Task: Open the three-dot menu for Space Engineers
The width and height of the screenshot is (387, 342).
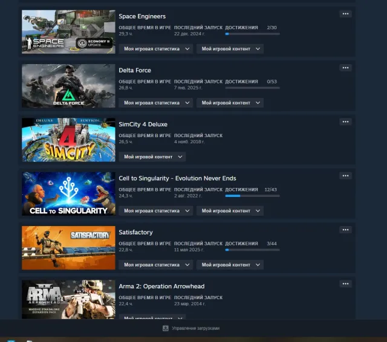Action: tap(345, 14)
